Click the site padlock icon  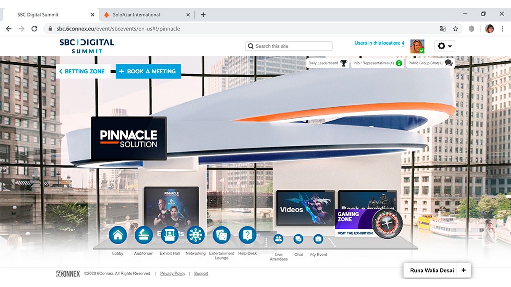tap(50, 28)
